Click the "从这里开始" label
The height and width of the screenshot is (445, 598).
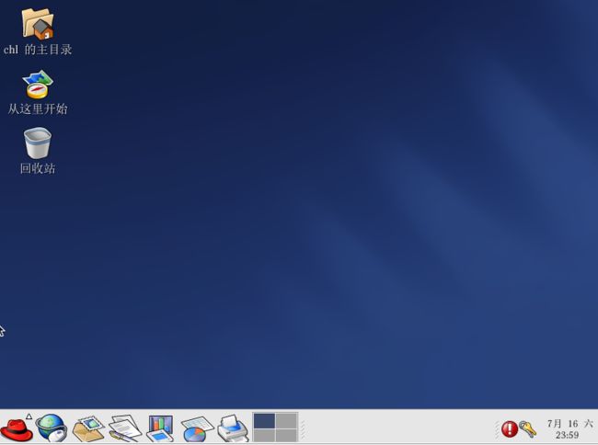[38, 109]
